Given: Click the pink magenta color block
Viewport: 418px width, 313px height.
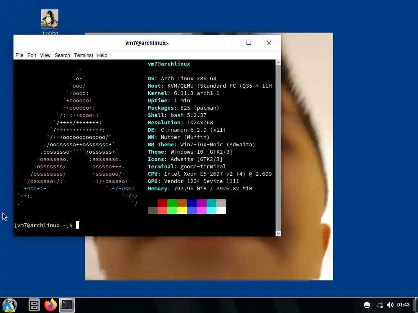Looking at the screenshot, I should [202, 210].
